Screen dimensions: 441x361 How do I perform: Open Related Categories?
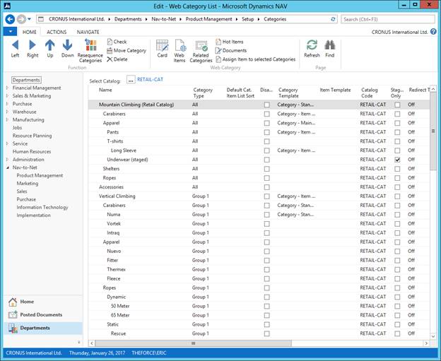(201, 51)
